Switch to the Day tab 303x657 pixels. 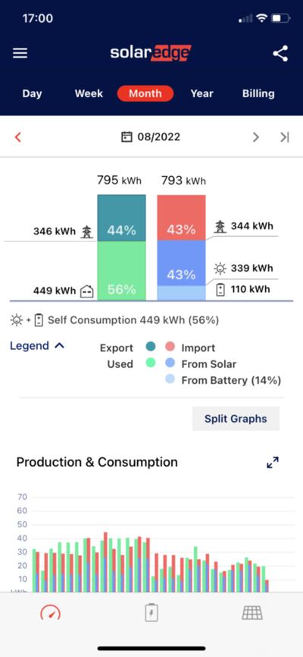[33, 93]
